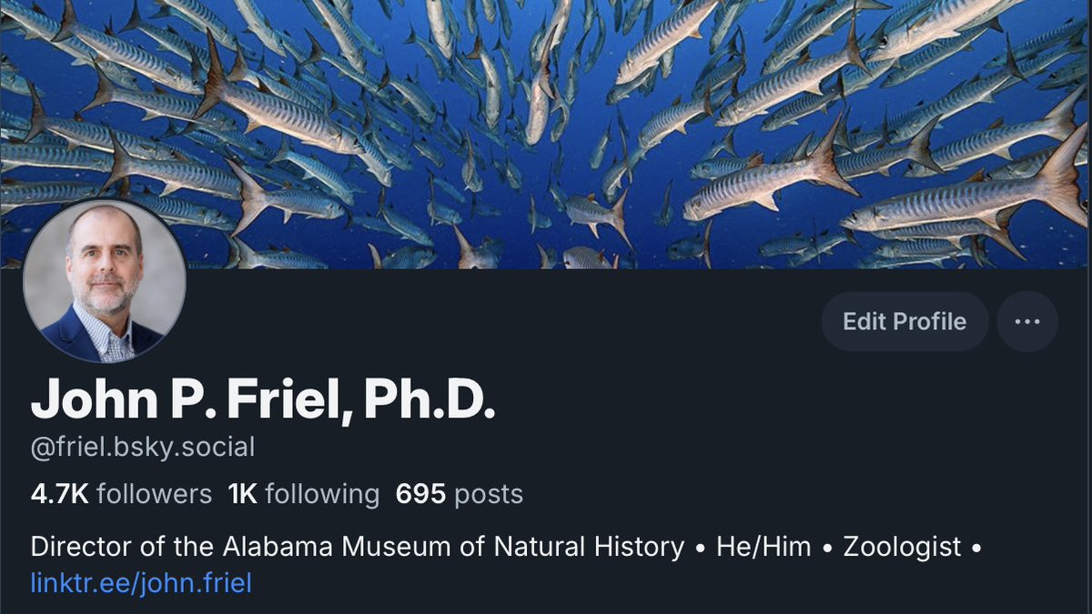View the 1K following list

pyautogui.click(x=304, y=494)
